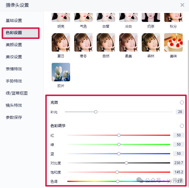Select the 胶片 tulip filter
Viewport: 189px width, 188px height.
61,72
